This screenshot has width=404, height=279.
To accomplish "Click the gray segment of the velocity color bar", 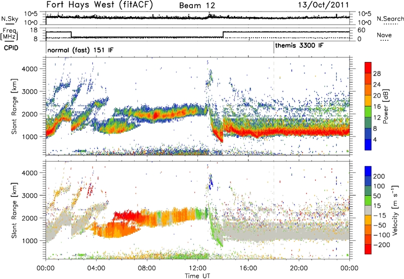I will (x=368, y=210).
